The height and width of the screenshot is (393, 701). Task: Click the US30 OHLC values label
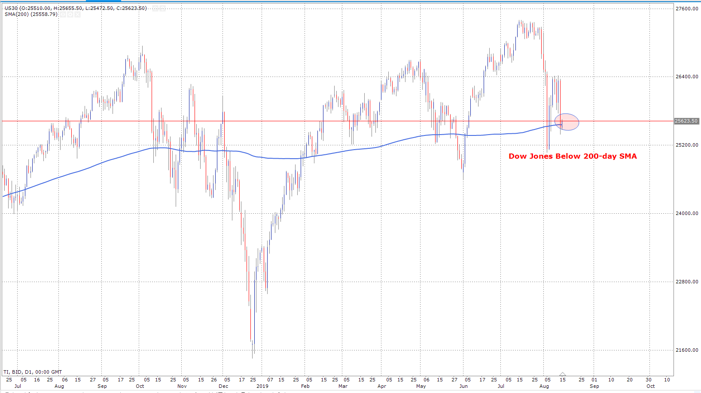pos(76,8)
